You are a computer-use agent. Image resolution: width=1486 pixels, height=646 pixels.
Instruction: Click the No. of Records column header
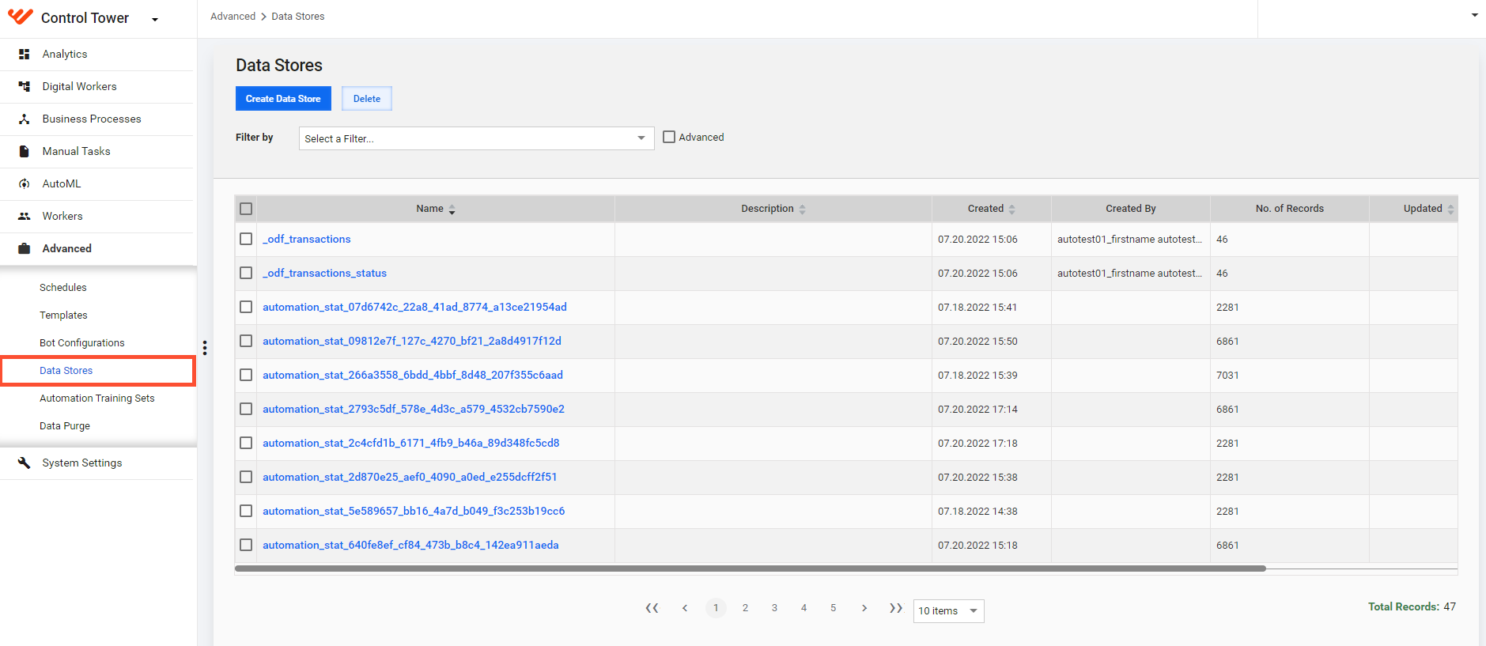point(1289,209)
